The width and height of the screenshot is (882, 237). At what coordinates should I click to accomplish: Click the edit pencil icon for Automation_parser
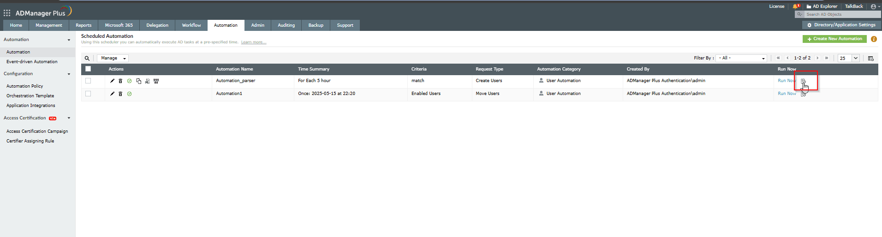point(112,81)
